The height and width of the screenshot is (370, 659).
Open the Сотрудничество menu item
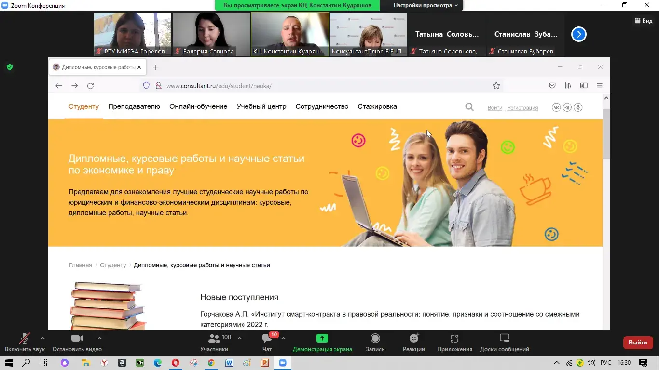[322, 106]
